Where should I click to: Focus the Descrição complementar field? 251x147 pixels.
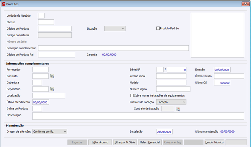tap(113, 48)
